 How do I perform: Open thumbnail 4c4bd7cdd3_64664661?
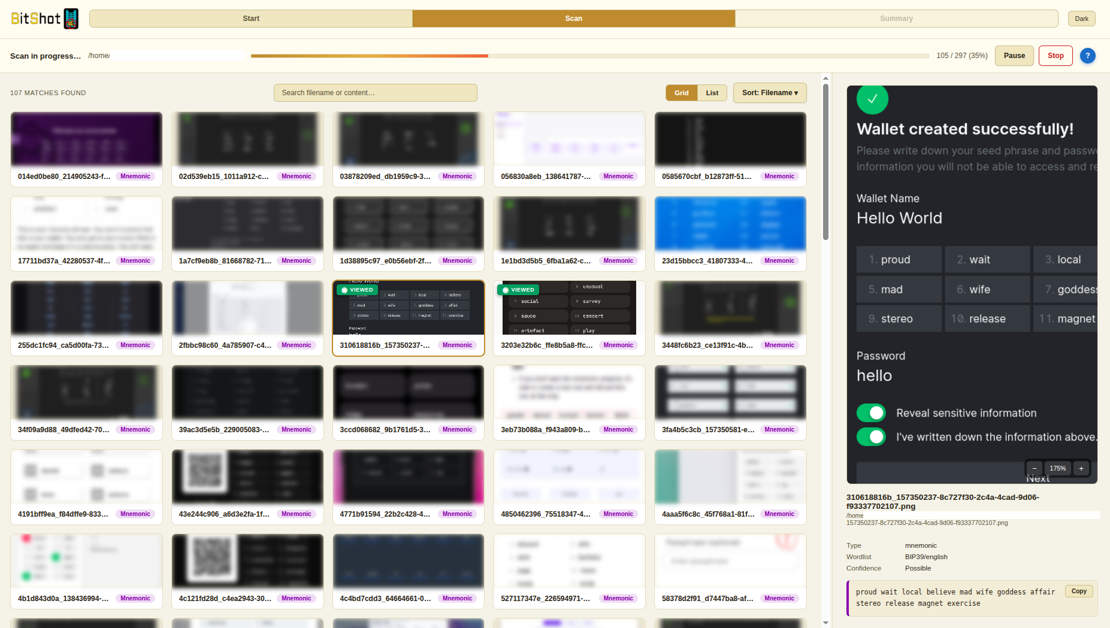(x=409, y=572)
